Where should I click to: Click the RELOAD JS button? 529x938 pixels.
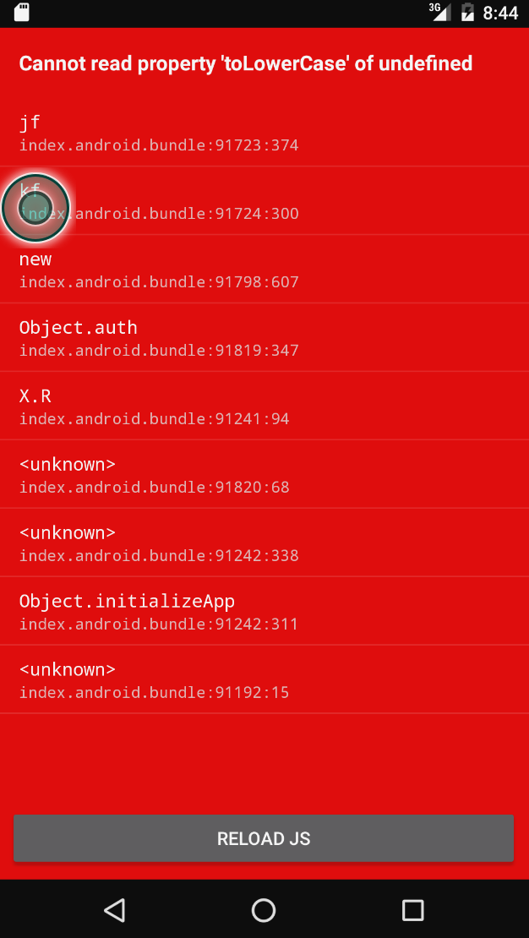point(264,838)
